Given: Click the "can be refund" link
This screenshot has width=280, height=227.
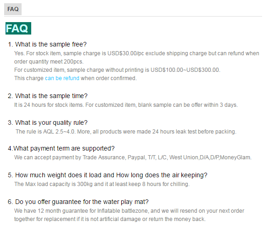Looking at the screenshot, I should (x=62, y=78).
